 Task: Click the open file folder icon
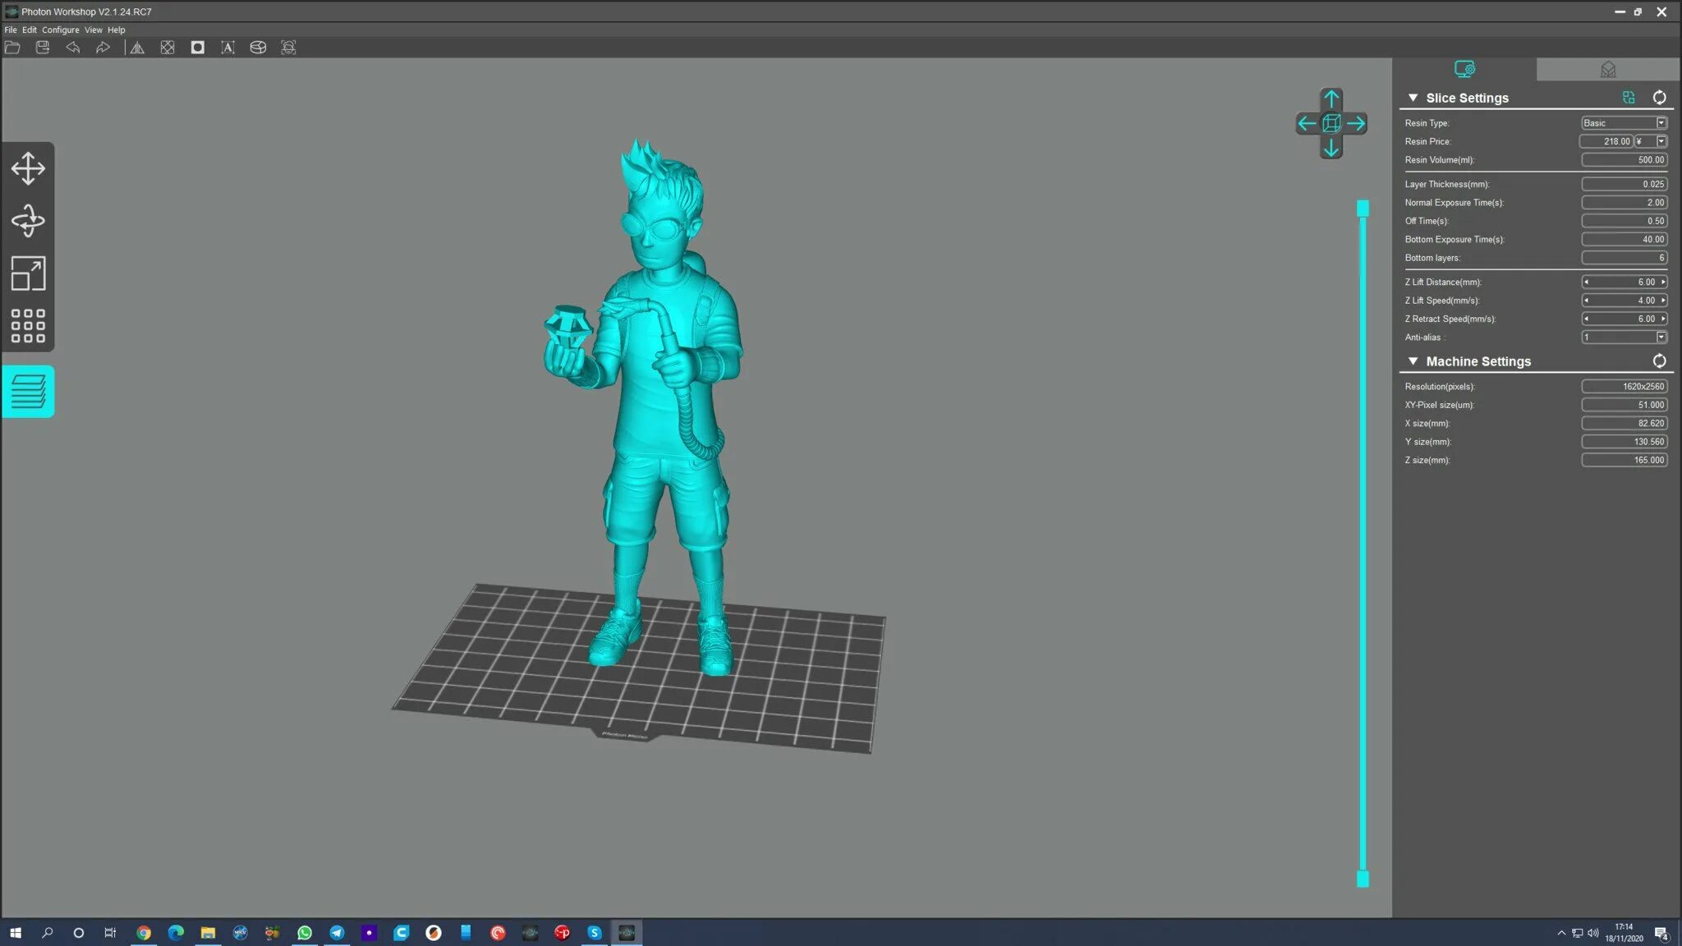point(12,48)
